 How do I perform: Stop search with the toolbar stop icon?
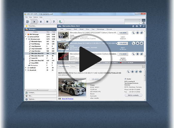pos(47,21)
